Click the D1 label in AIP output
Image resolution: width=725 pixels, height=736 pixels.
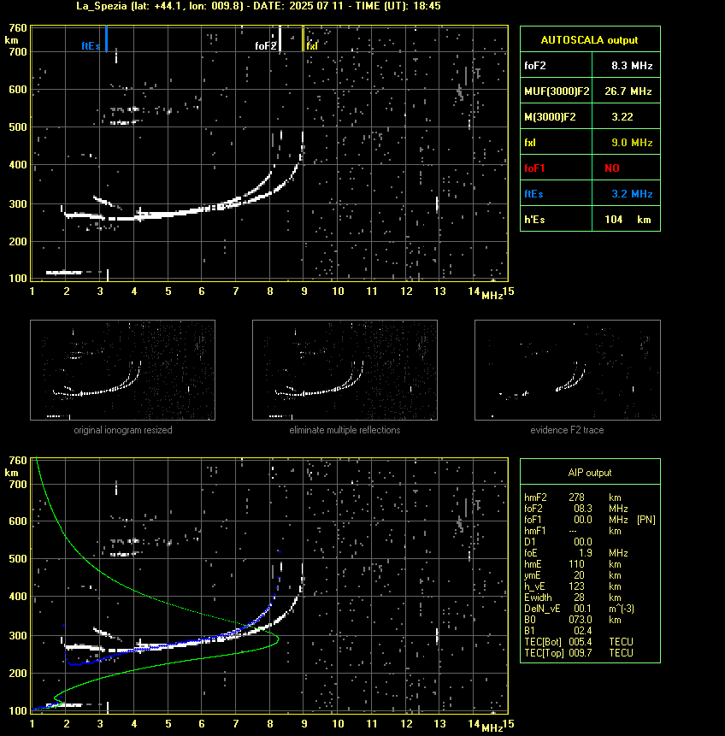point(530,542)
